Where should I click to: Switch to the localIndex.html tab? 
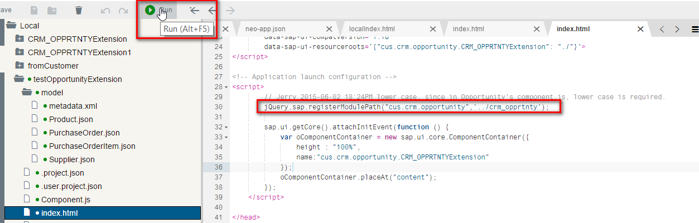click(x=372, y=28)
